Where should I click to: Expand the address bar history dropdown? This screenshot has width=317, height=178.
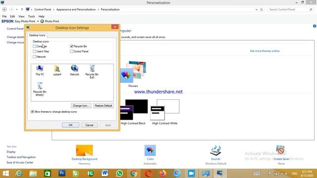pyautogui.click(x=257, y=9)
